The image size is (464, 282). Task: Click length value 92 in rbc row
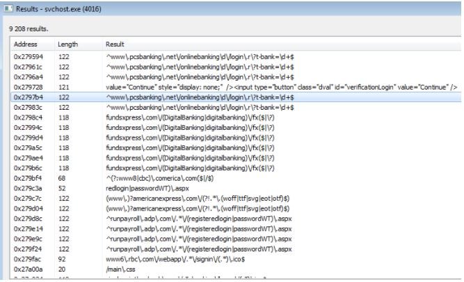click(x=61, y=259)
